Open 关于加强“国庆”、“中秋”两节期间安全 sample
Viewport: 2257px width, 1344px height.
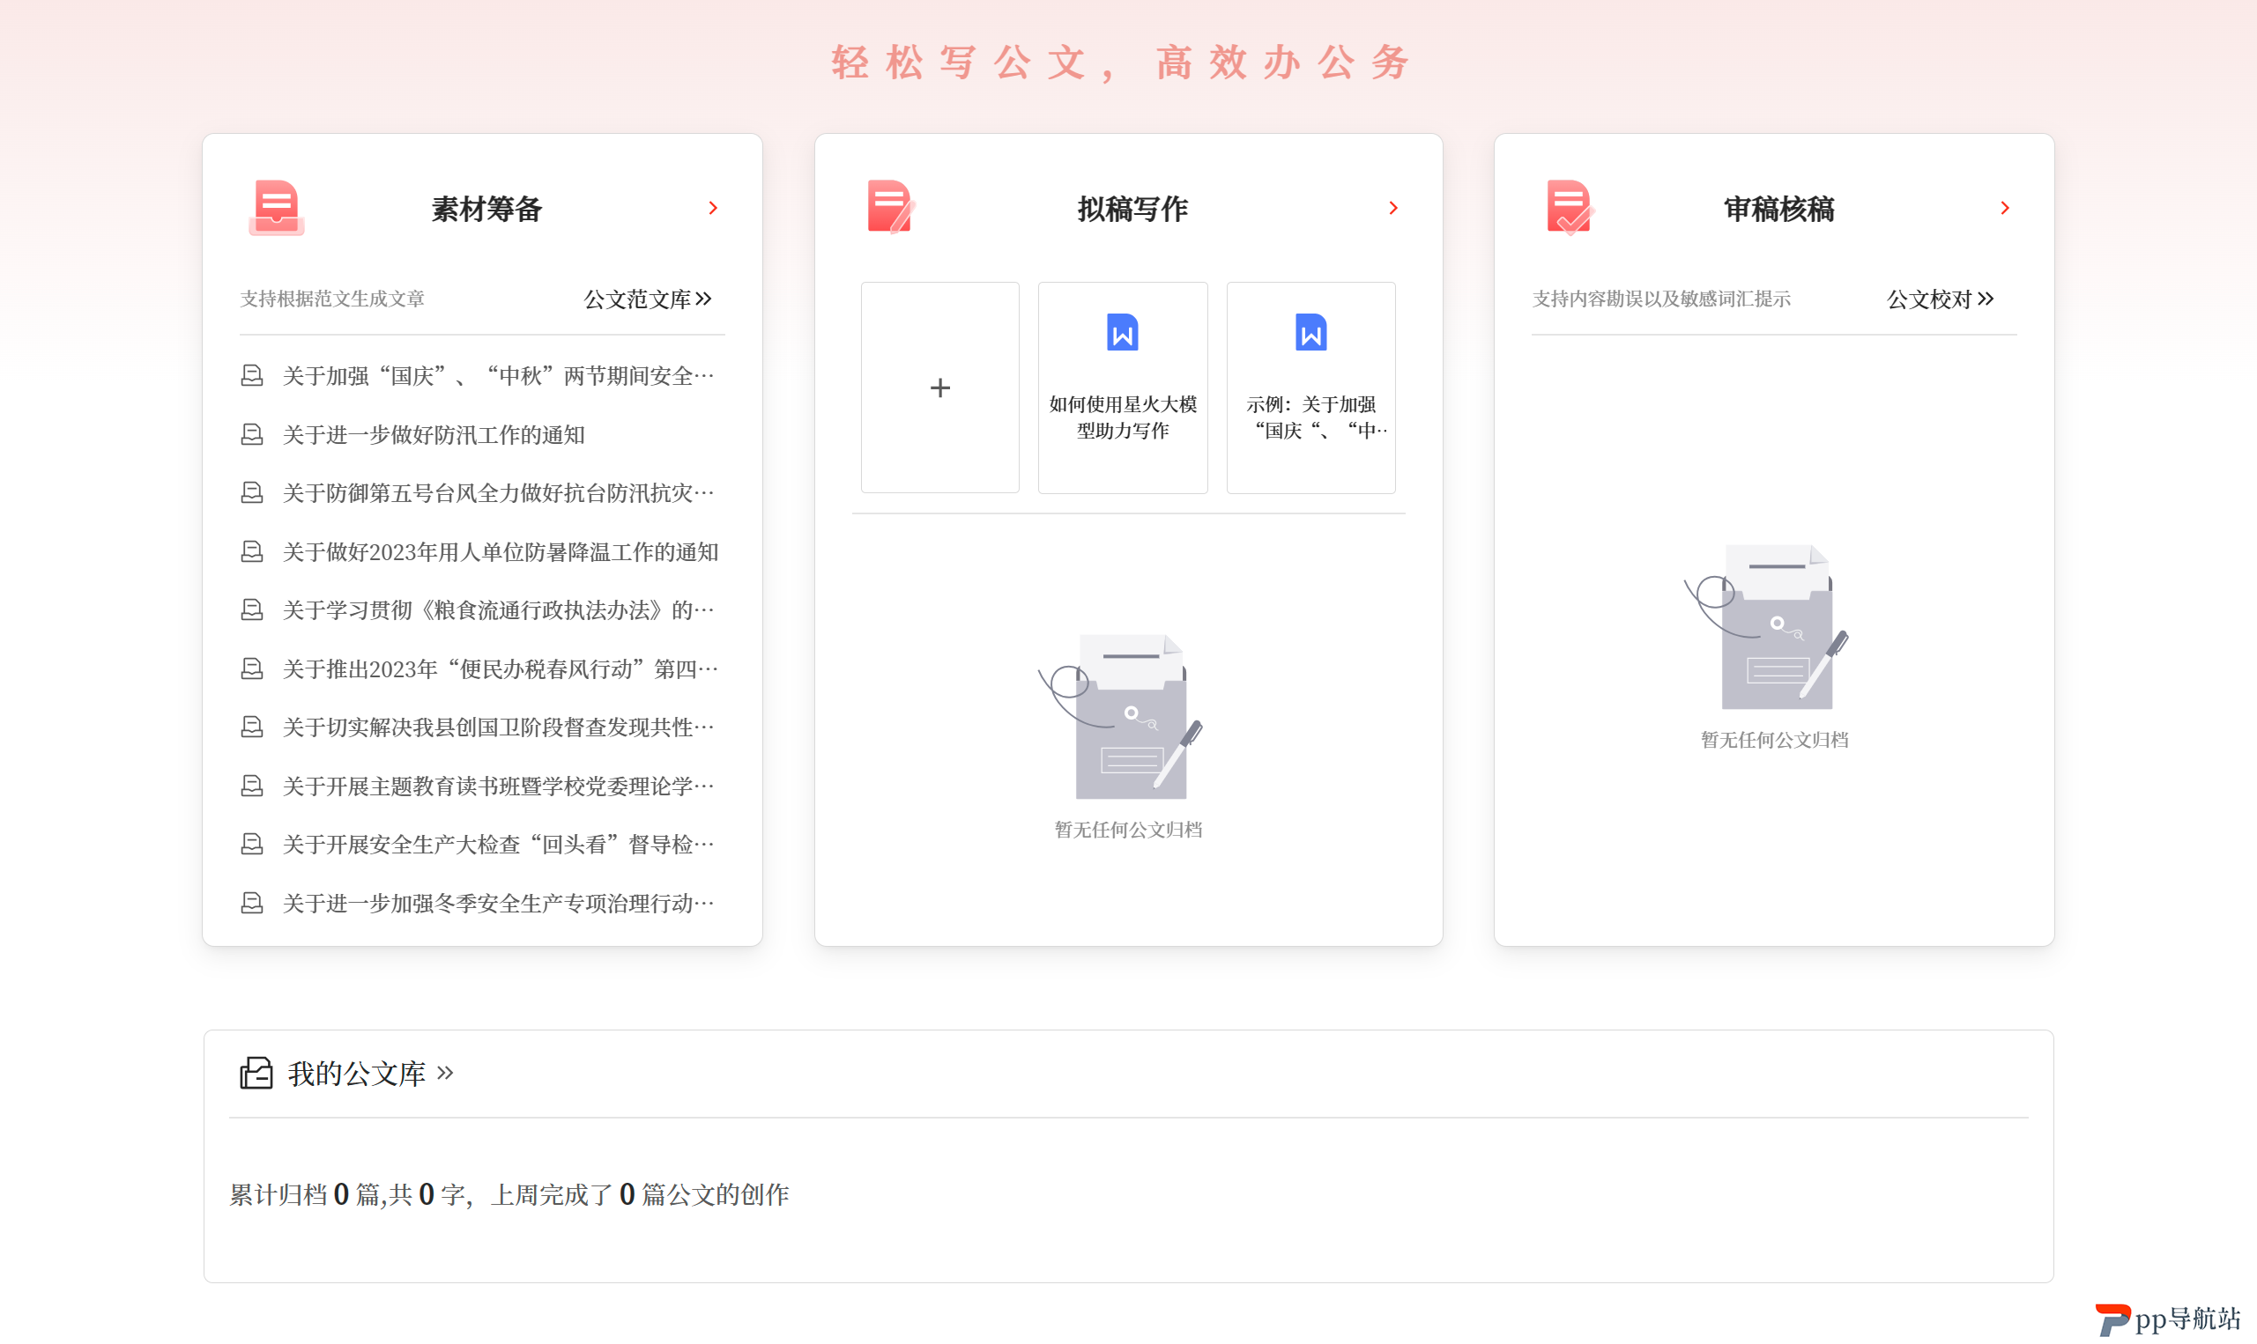tap(498, 376)
